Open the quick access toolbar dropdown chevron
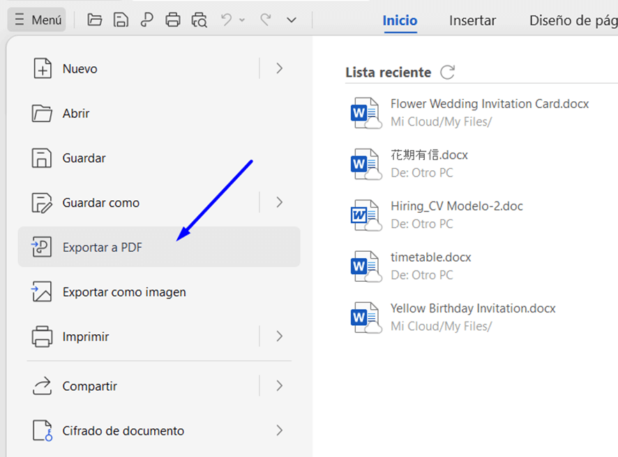 point(292,20)
